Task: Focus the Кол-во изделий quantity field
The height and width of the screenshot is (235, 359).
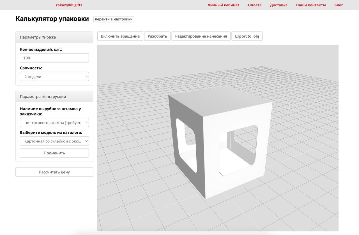Action: (54, 58)
